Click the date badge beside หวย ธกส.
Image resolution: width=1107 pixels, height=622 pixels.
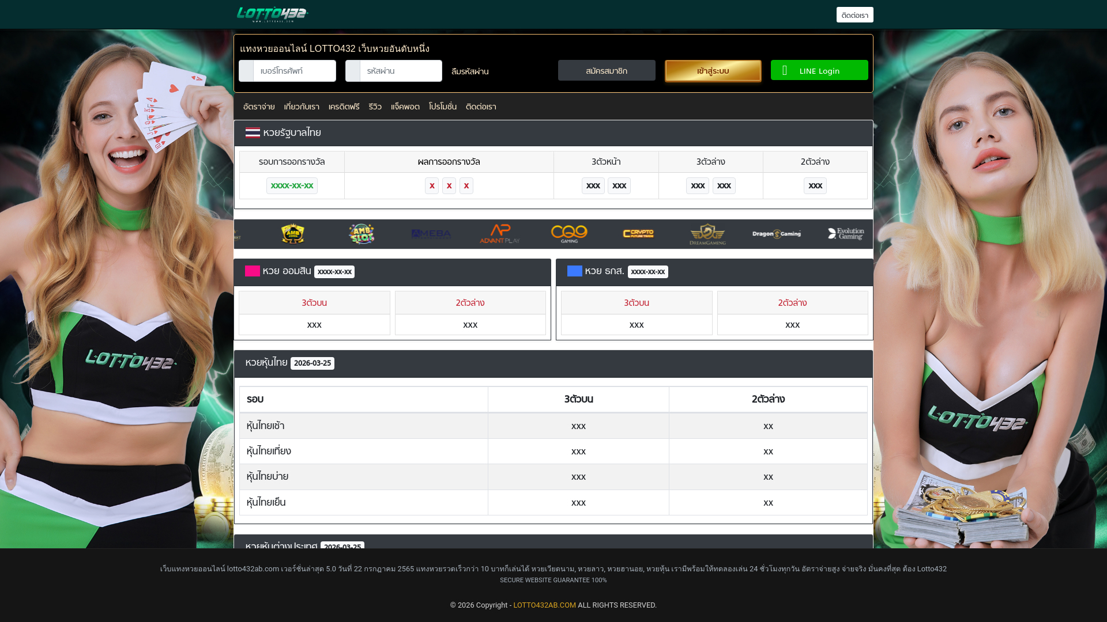[648, 272]
